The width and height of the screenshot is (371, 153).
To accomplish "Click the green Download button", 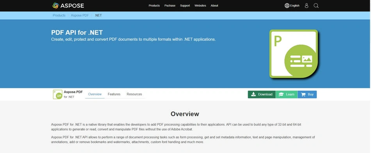I will coord(262,94).
